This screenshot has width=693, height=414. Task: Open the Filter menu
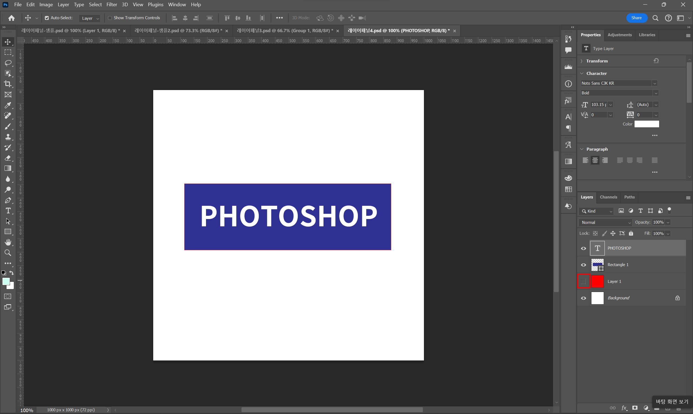click(112, 5)
